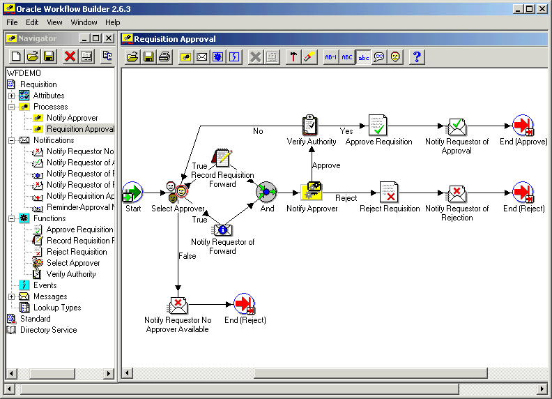Select Lookup Types in Navigator tree

(56, 308)
